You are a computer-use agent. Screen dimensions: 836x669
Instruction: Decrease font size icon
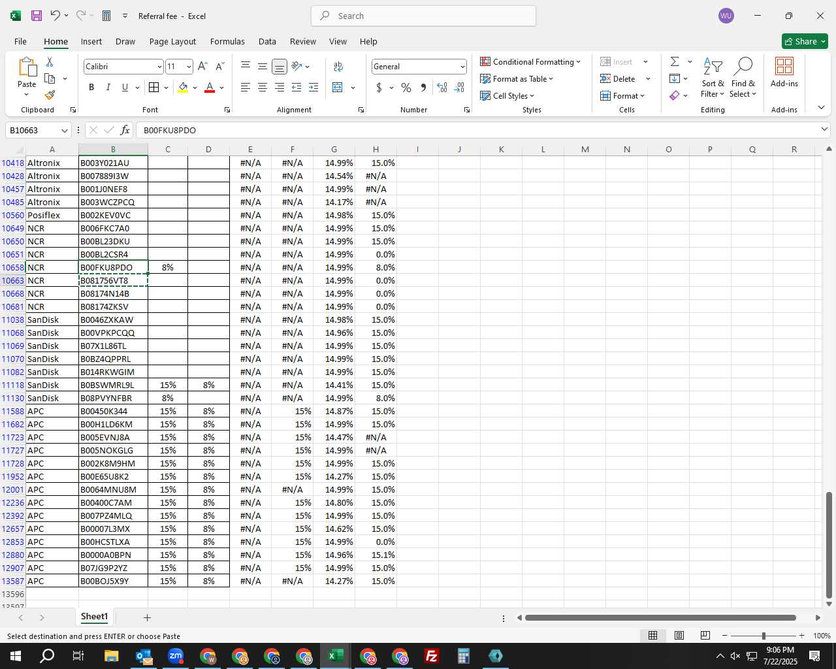point(219,67)
